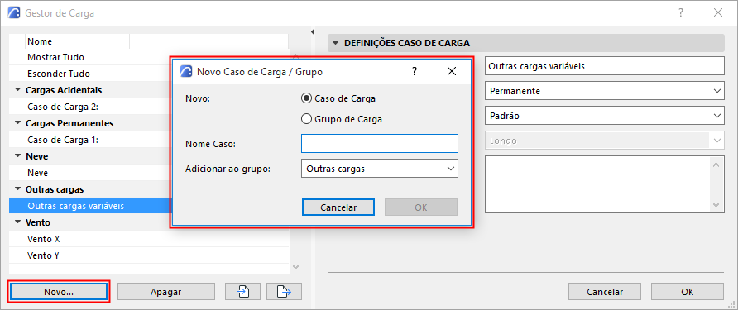Focus the Nome Caso text field
The image size is (738, 310).
pyautogui.click(x=380, y=144)
